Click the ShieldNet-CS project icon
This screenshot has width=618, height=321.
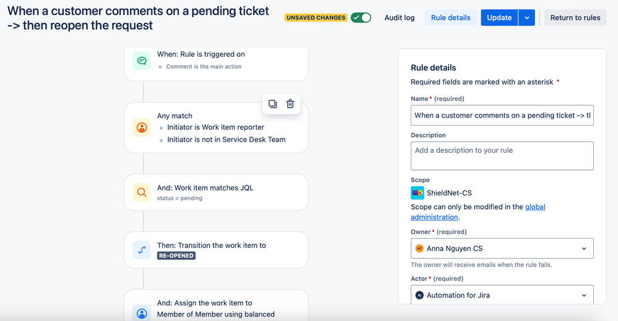(418, 193)
